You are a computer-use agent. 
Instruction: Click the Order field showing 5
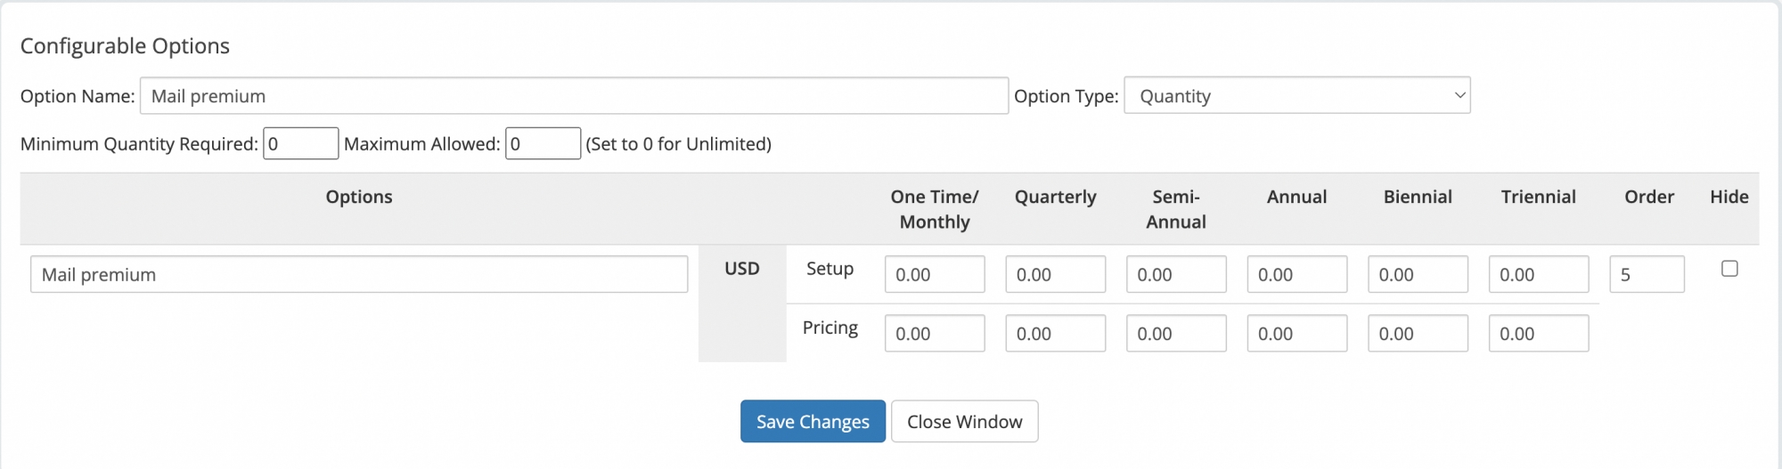(1647, 275)
